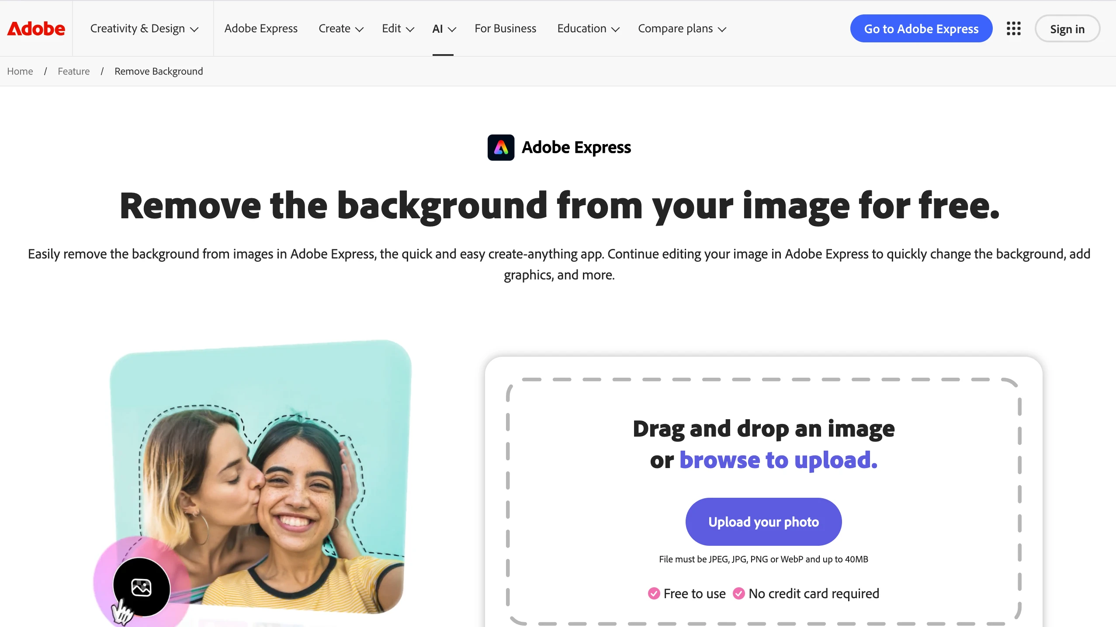Screen dimensions: 1116x627
Task: Open the Compare plans dropdown
Action: [681, 28]
